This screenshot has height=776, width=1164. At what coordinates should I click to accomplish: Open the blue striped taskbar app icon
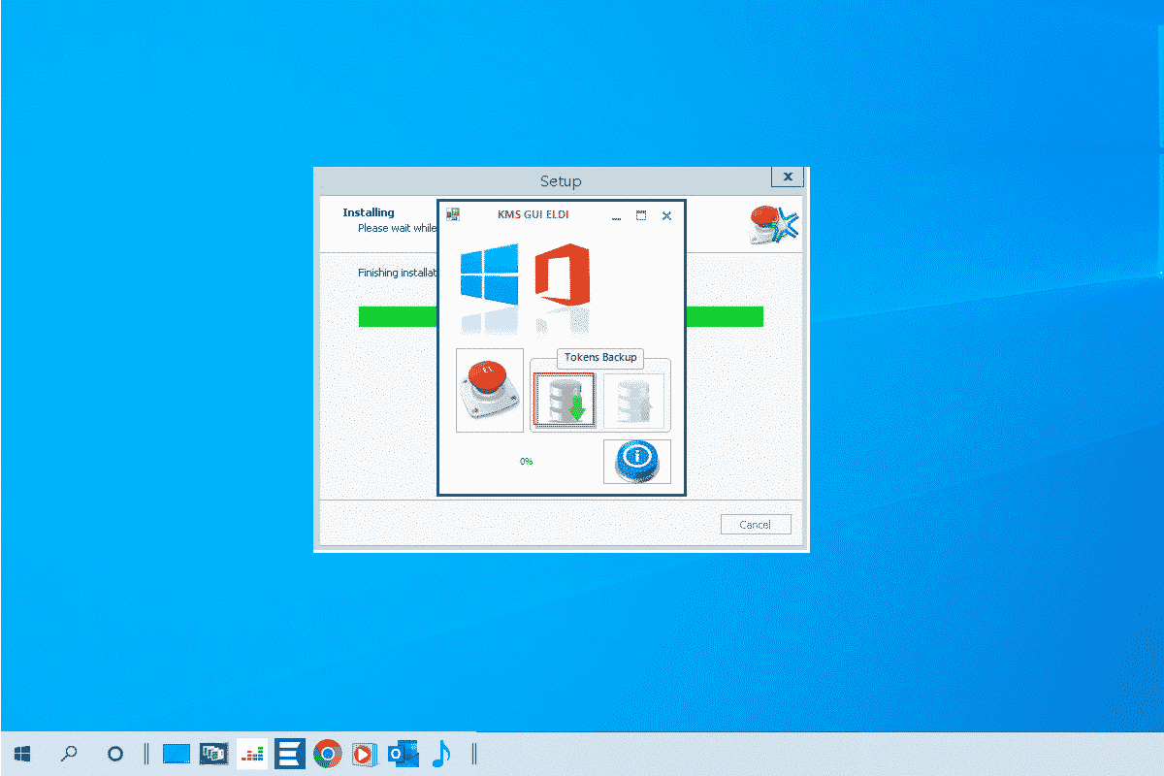pyautogui.click(x=290, y=754)
